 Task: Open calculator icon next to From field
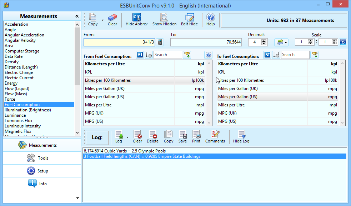click(x=160, y=42)
